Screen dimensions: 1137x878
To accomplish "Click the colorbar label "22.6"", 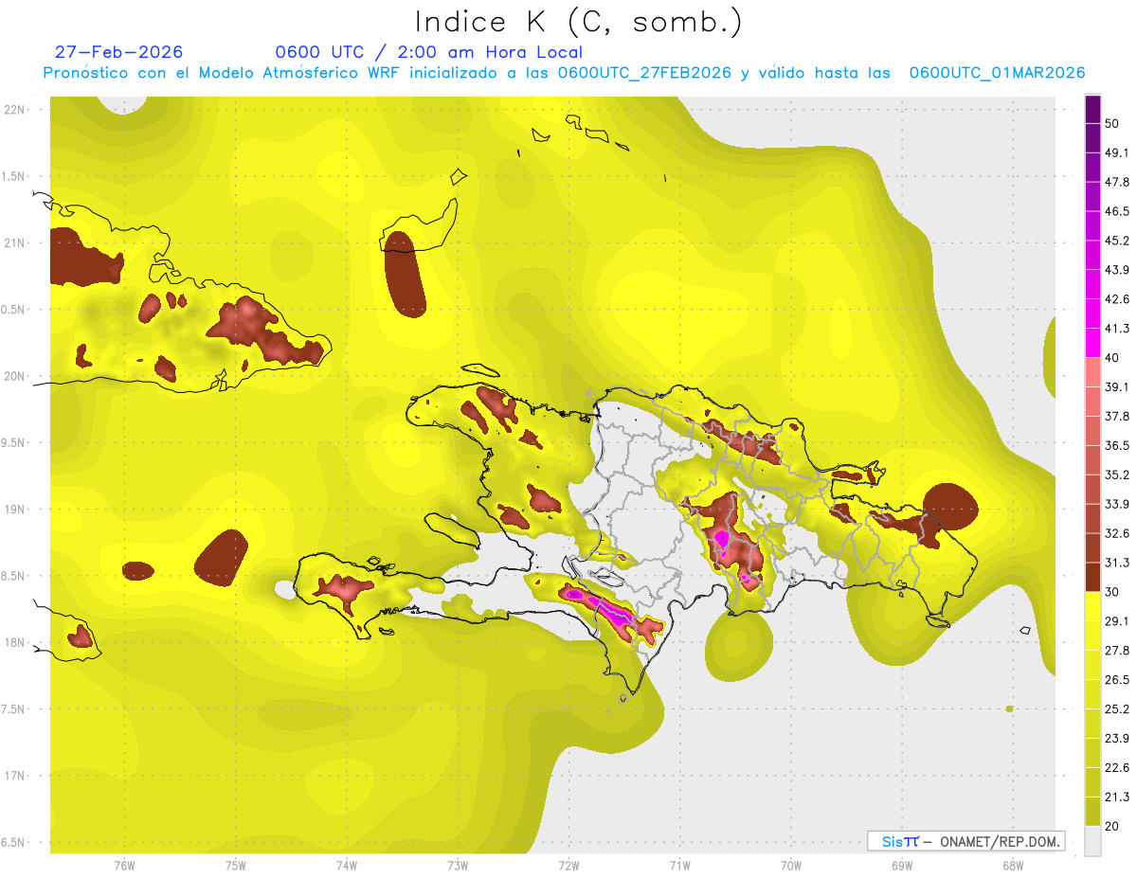I will click(1117, 767).
